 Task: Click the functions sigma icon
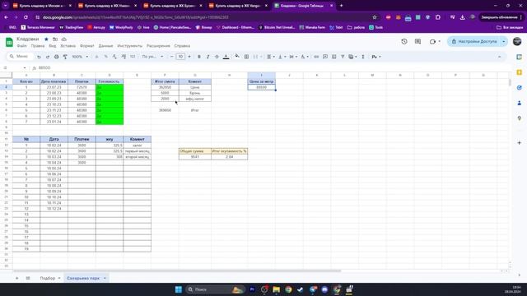tap(363, 57)
